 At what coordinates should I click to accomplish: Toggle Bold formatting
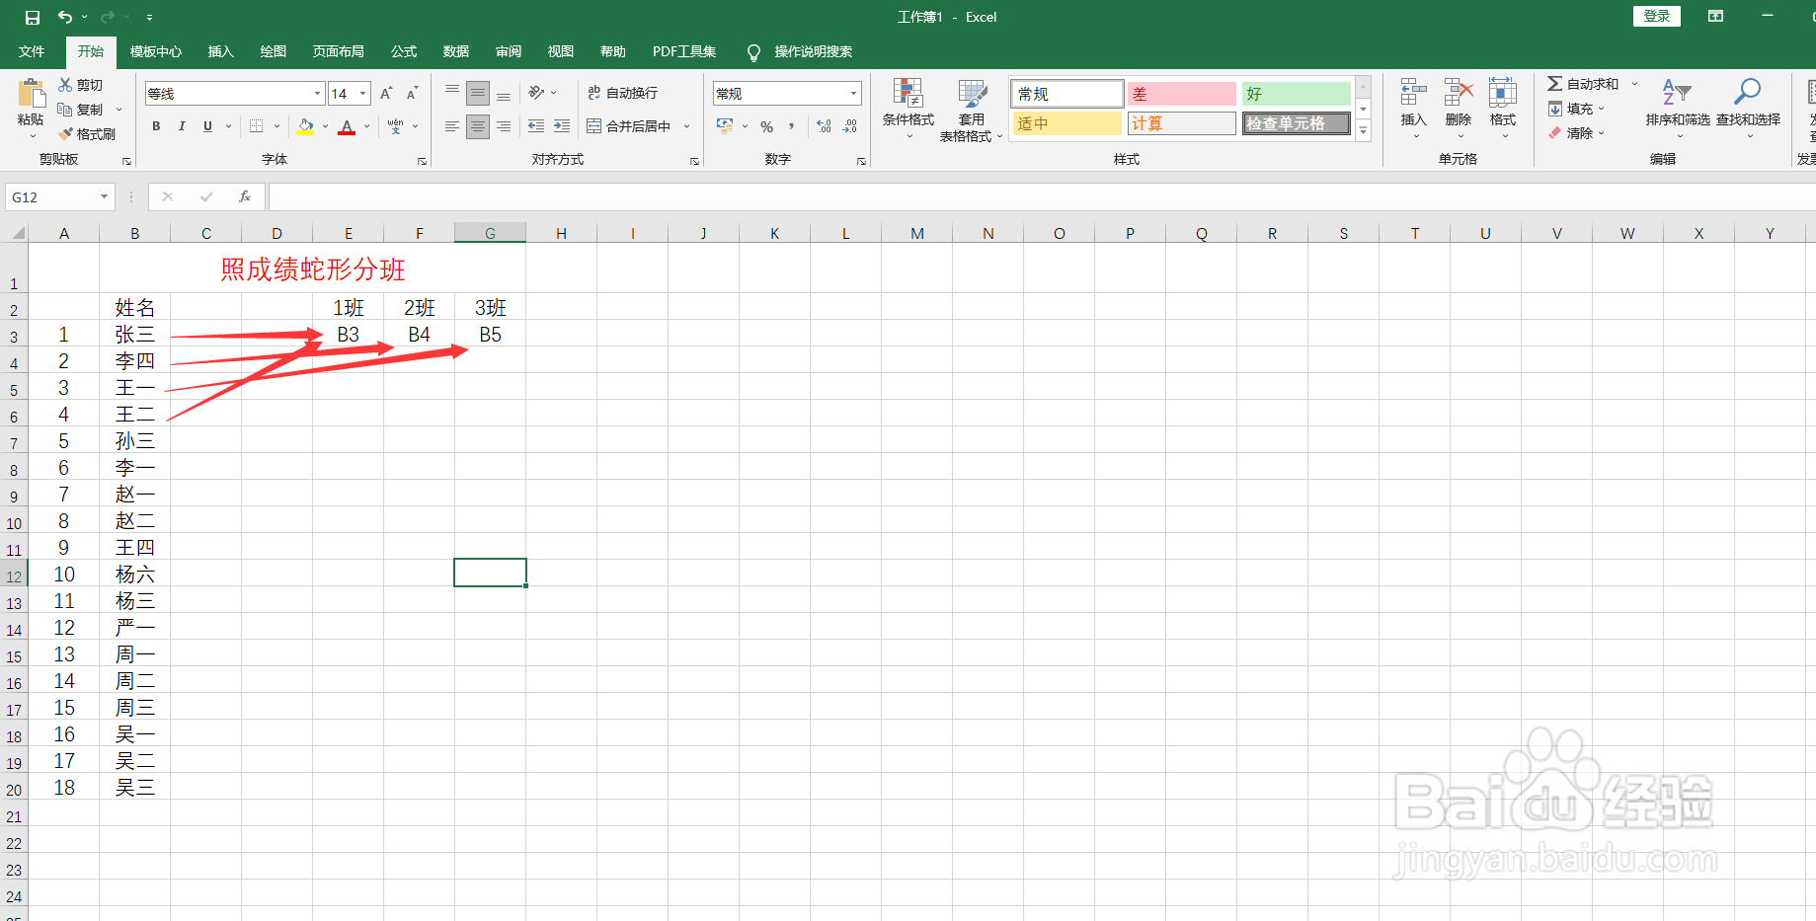(156, 125)
